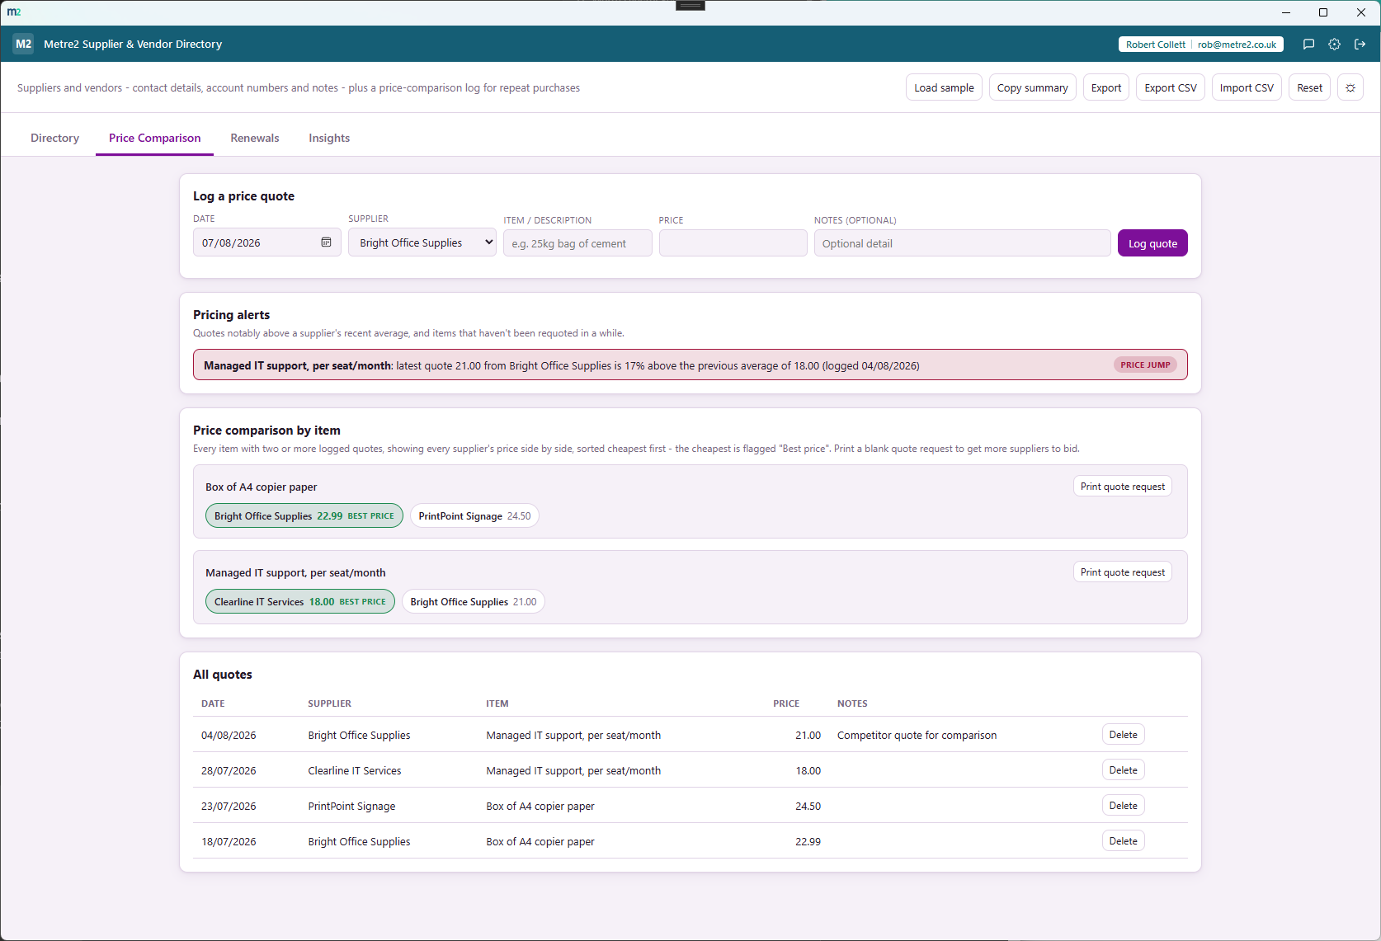Screen dimensions: 1381x941
Task: Click Import CSV
Action: pyautogui.click(x=1247, y=87)
